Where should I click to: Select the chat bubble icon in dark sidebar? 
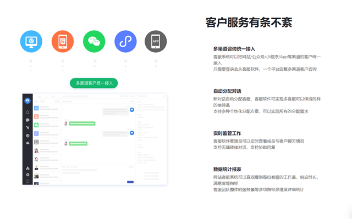[x=28, y=120]
